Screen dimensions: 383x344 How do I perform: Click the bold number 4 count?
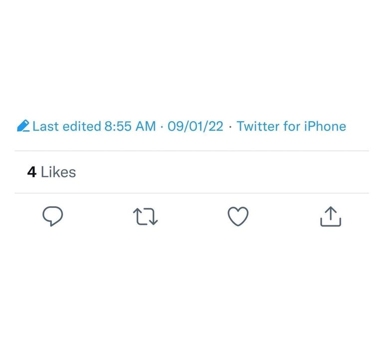pos(32,172)
